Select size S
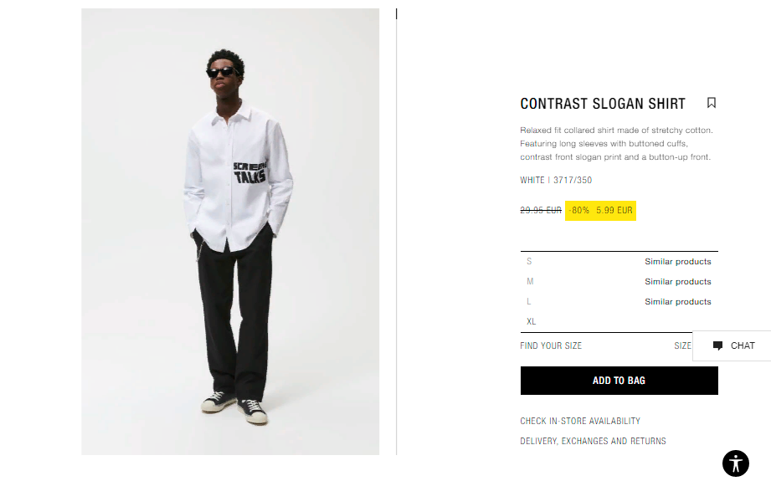The image size is (771, 481). coord(529,261)
